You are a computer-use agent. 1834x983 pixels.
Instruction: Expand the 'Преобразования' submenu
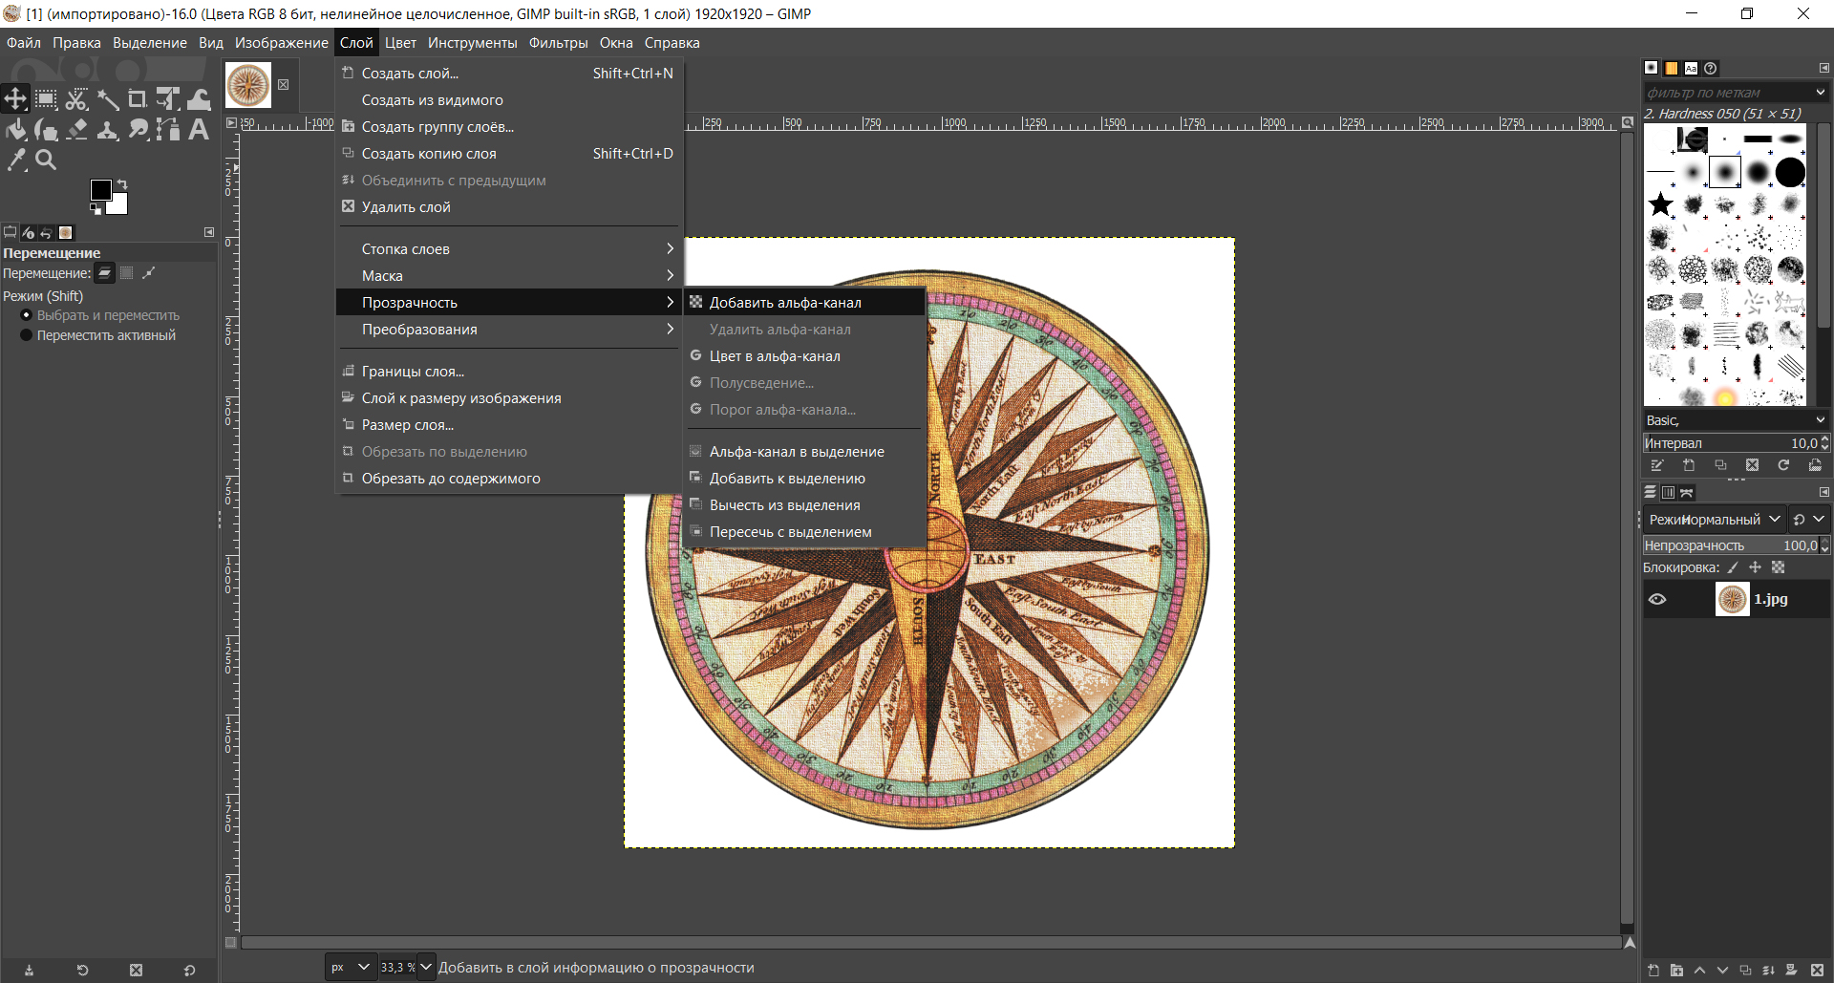tap(510, 329)
